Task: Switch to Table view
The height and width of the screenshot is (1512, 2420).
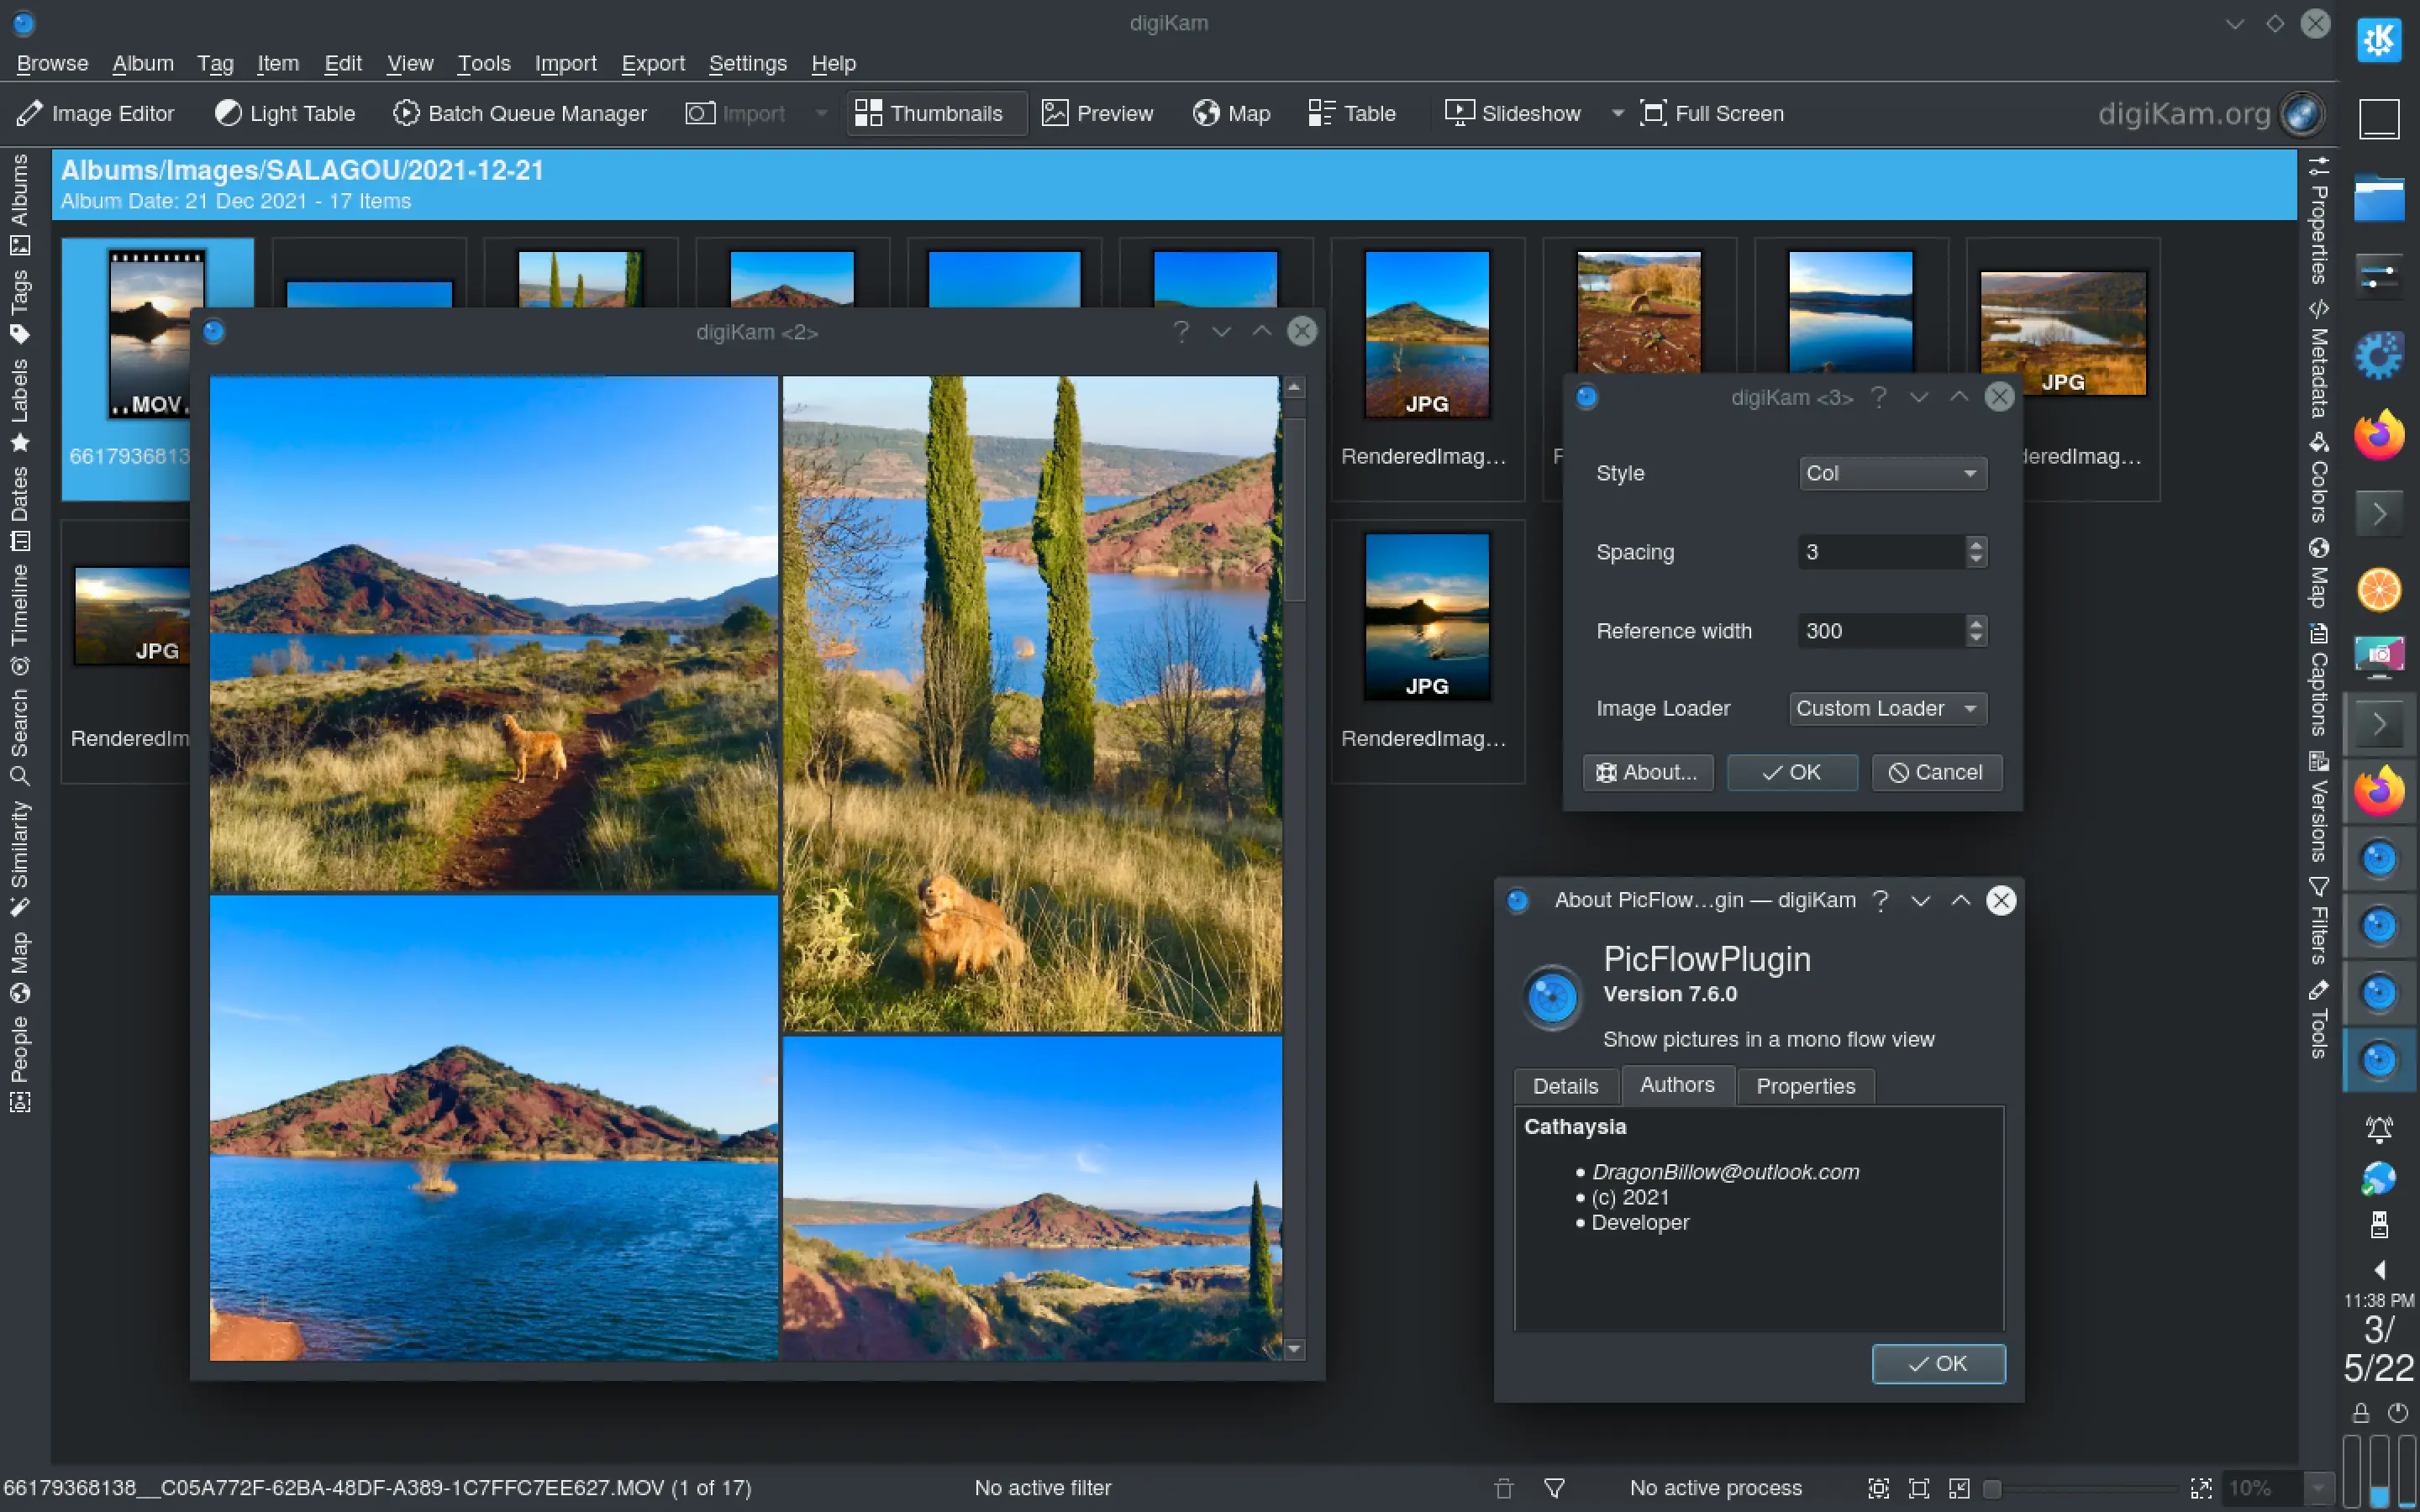Action: 1350,113
